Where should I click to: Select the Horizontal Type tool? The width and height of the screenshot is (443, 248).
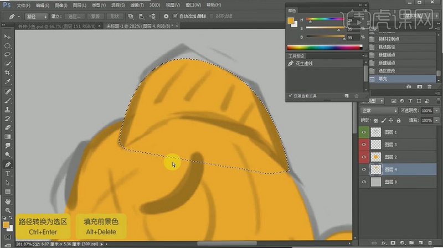coord(7,173)
